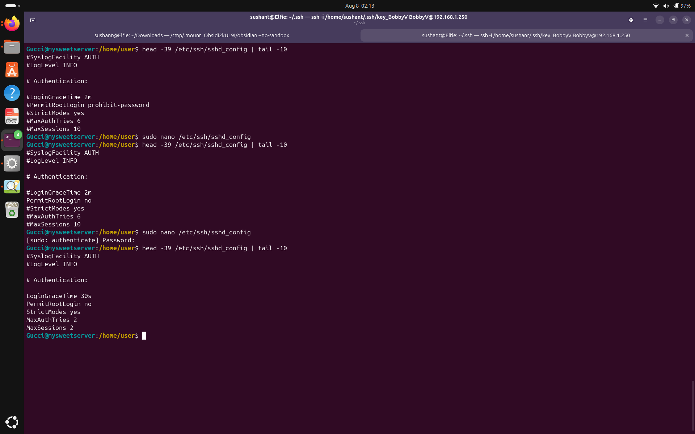Screen dimensions: 695x434
Task: Close the ssh BobbyV terminal tab
Action: [x=687, y=35]
